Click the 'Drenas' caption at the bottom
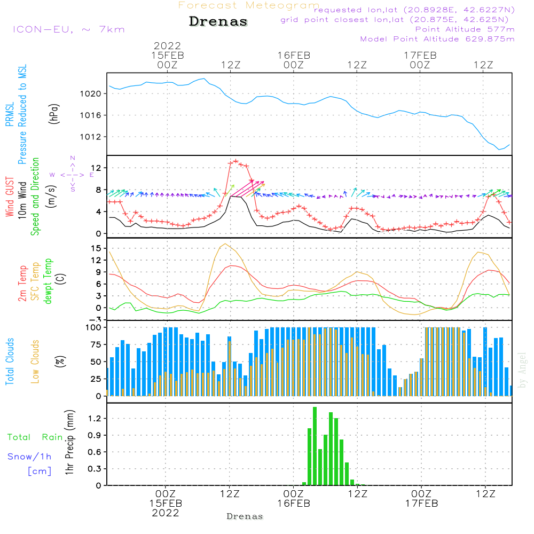The height and width of the screenshot is (534, 534). 245,516
